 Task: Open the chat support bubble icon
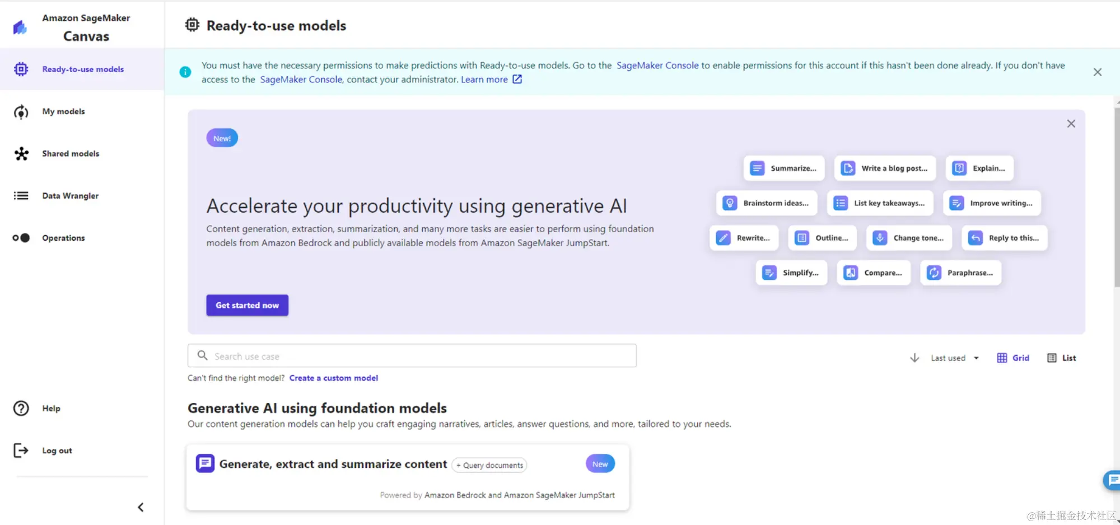click(1112, 480)
